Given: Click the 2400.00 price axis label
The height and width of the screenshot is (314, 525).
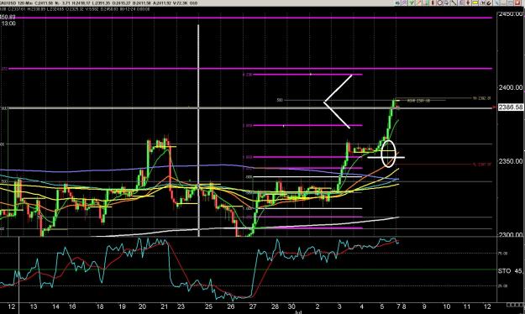Looking at the screenshot, I should pyautogui.click(x=510, y=87).
